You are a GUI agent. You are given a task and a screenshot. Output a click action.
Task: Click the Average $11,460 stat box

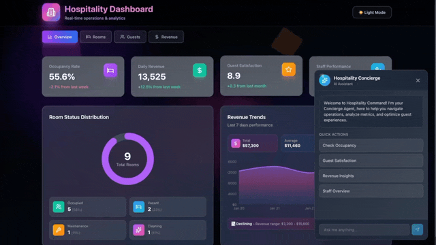click(298, 144)
